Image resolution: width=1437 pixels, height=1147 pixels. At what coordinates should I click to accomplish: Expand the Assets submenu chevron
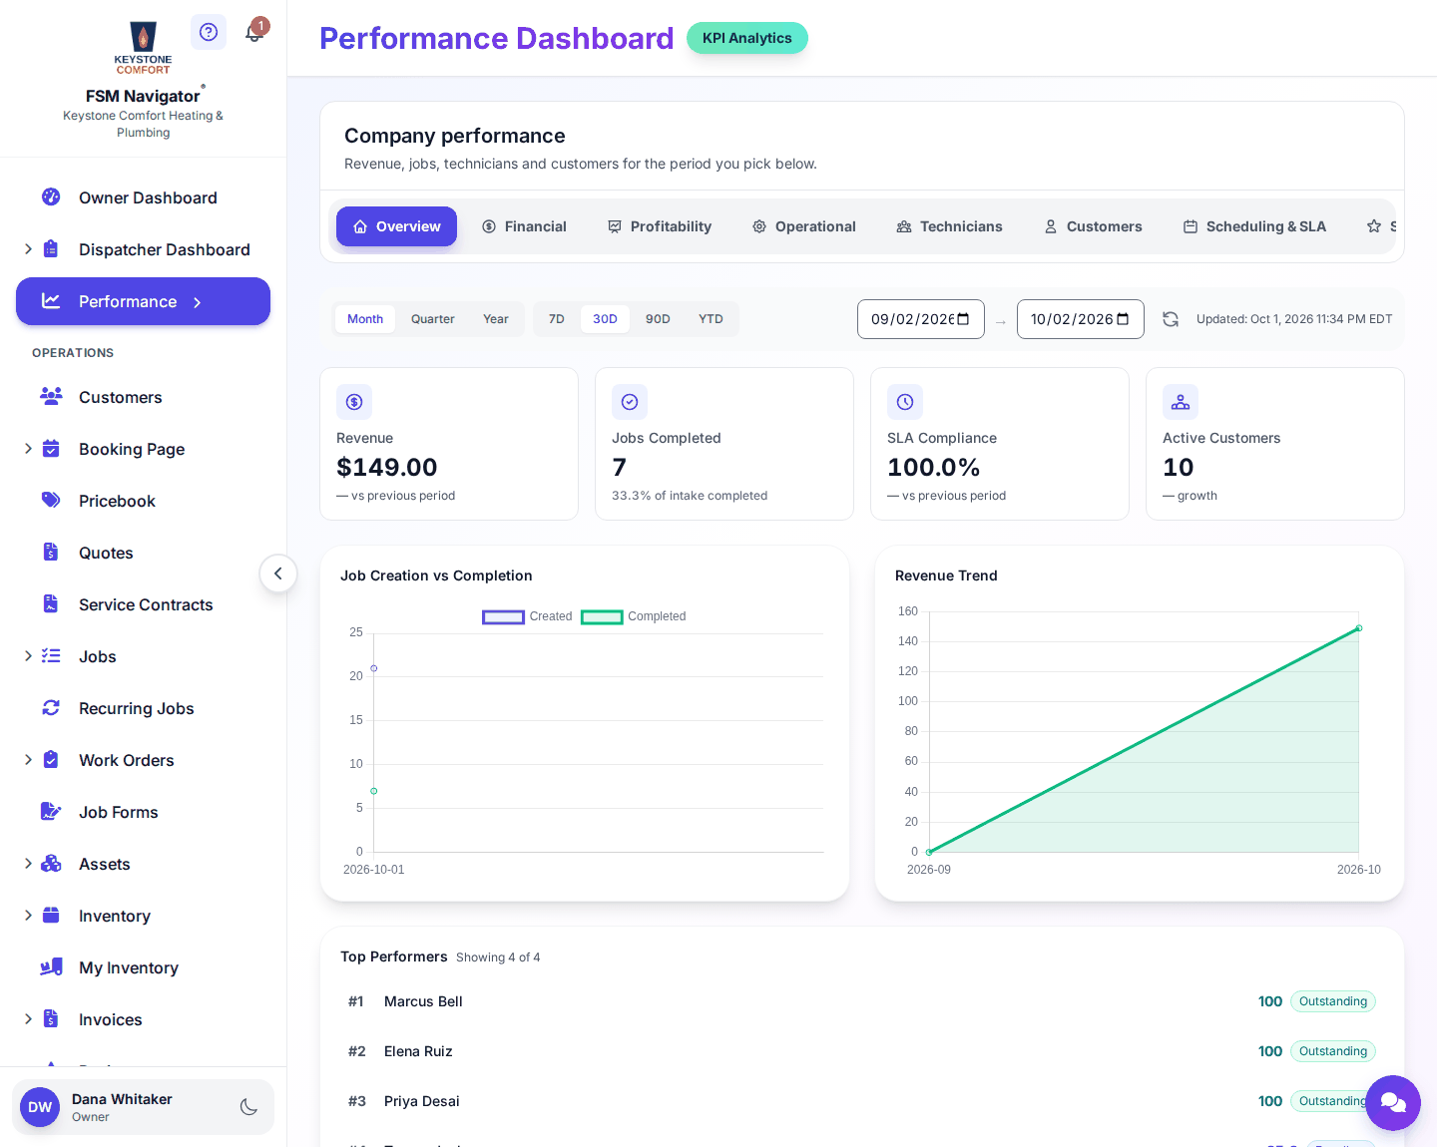click(28, 864)
